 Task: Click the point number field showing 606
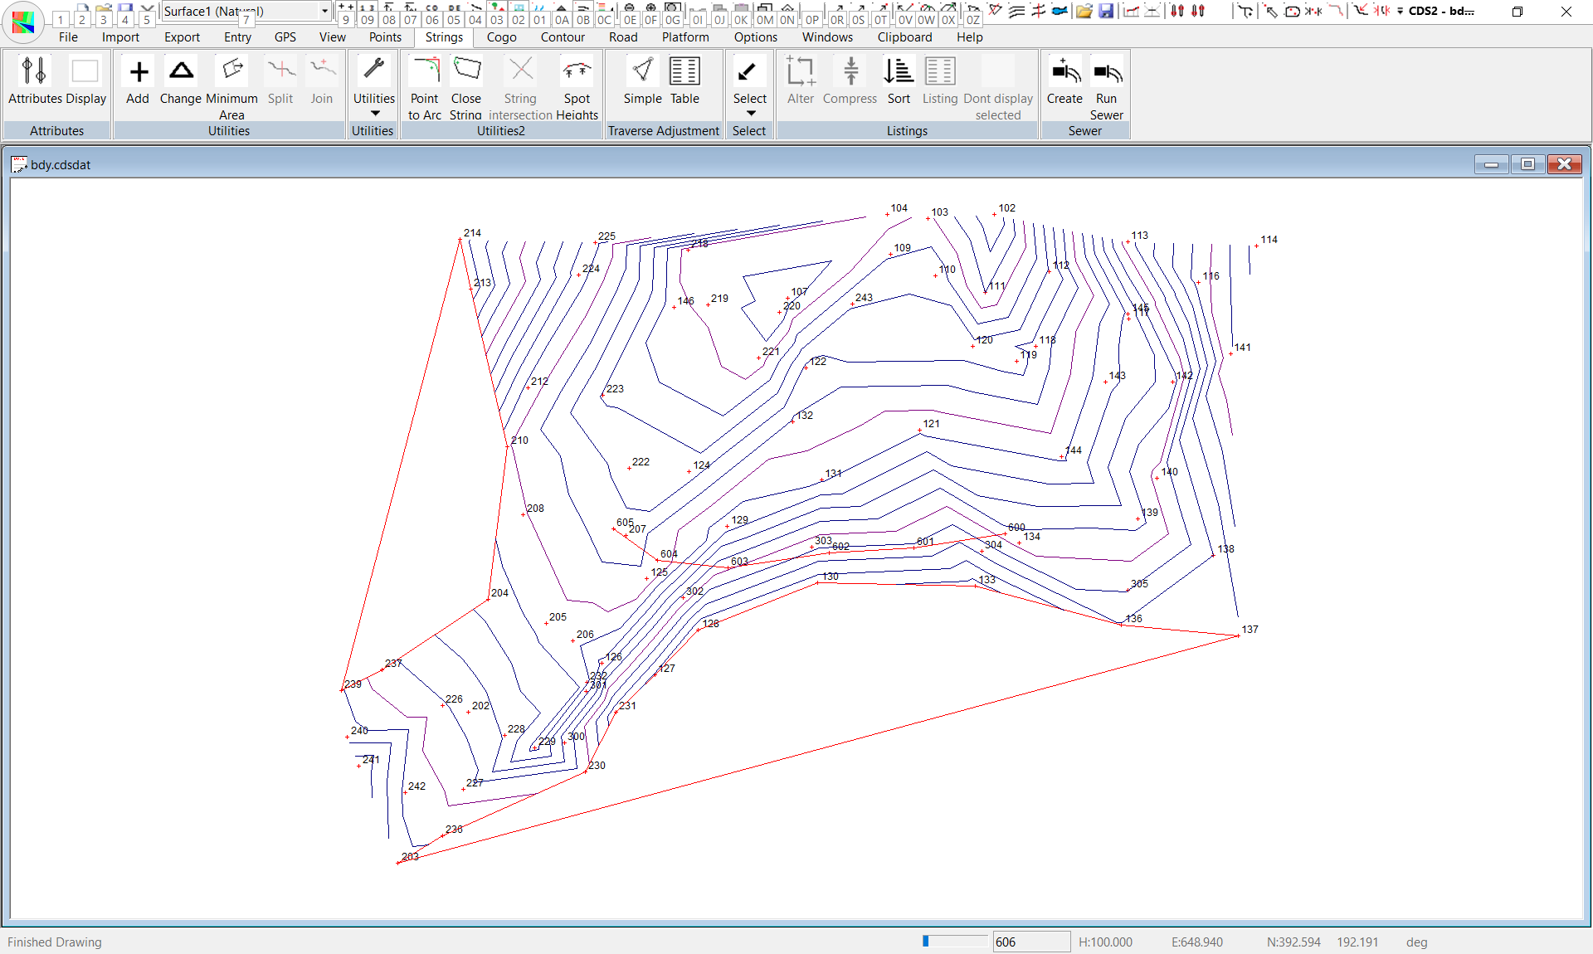pyautogui.click(x=1031, y=942)
